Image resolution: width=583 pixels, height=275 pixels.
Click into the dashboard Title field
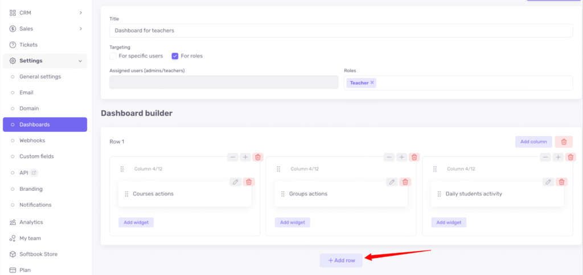340,31
